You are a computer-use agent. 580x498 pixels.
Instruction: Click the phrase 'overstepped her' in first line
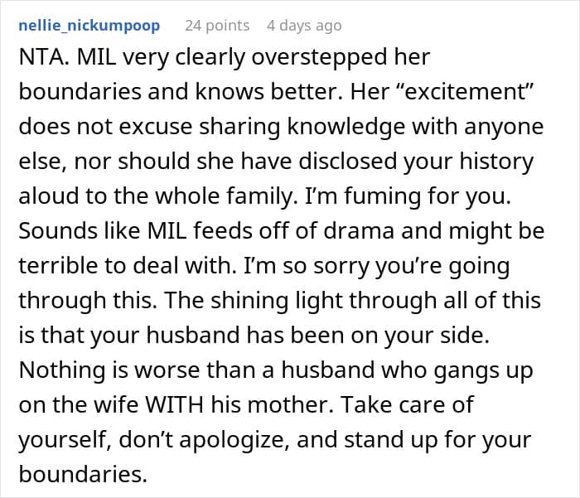click(x=341, y=57)
